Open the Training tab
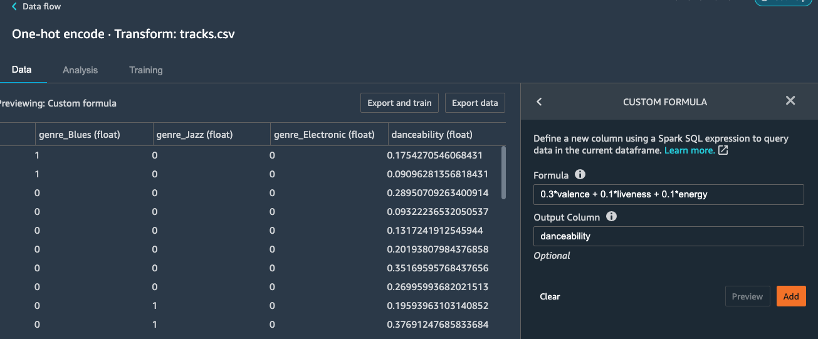Viewport: 818px width, 339px height. [146, 70]
